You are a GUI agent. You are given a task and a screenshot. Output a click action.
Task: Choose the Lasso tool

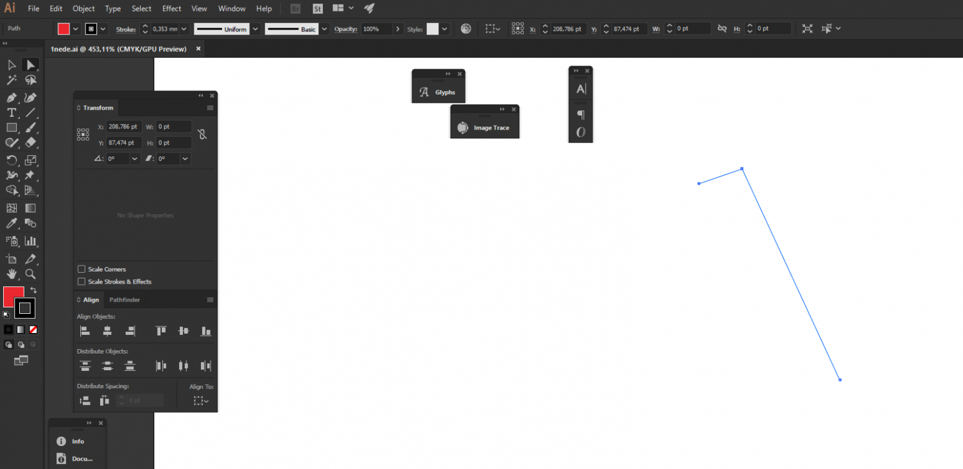[x=30, y=80]
